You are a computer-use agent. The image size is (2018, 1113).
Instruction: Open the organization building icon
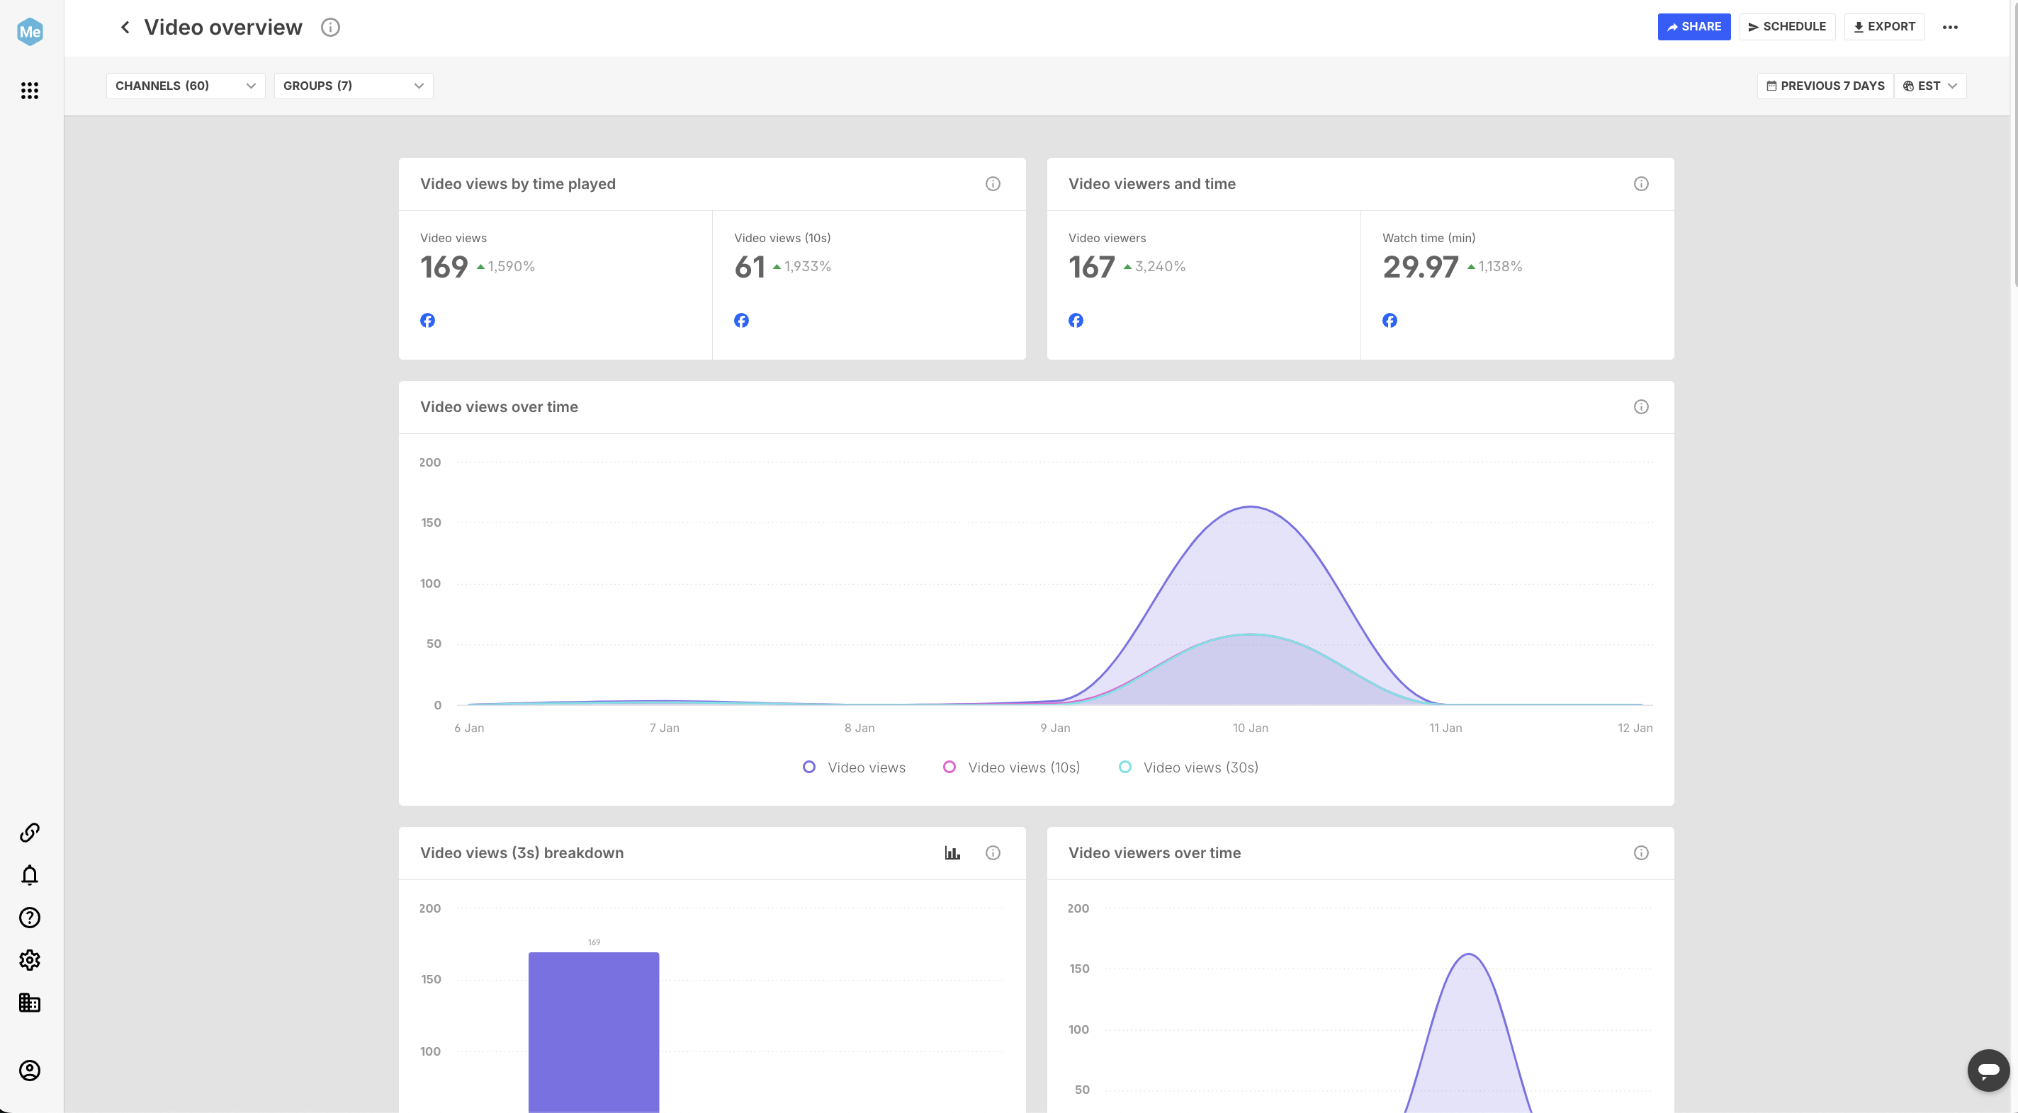pos(30,1003)
